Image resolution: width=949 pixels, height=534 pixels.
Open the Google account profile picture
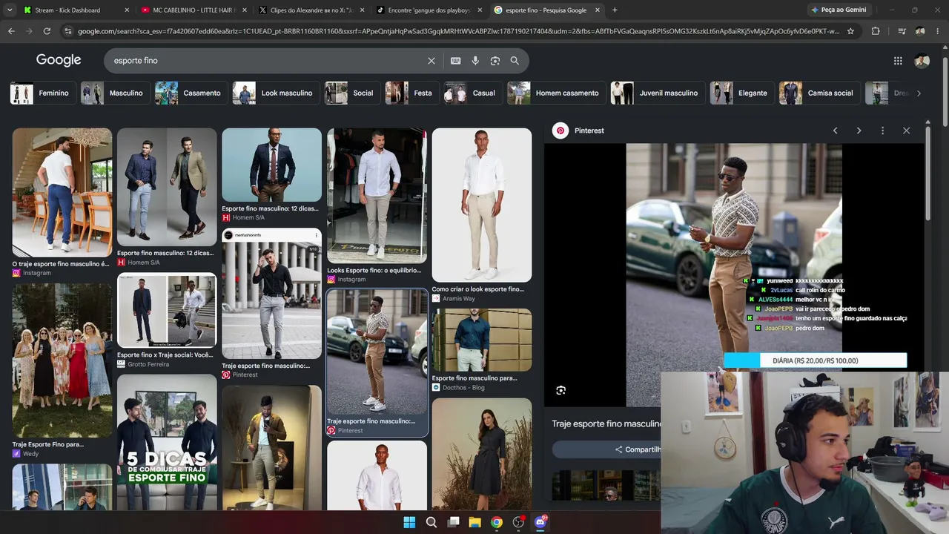click(922, 61)
